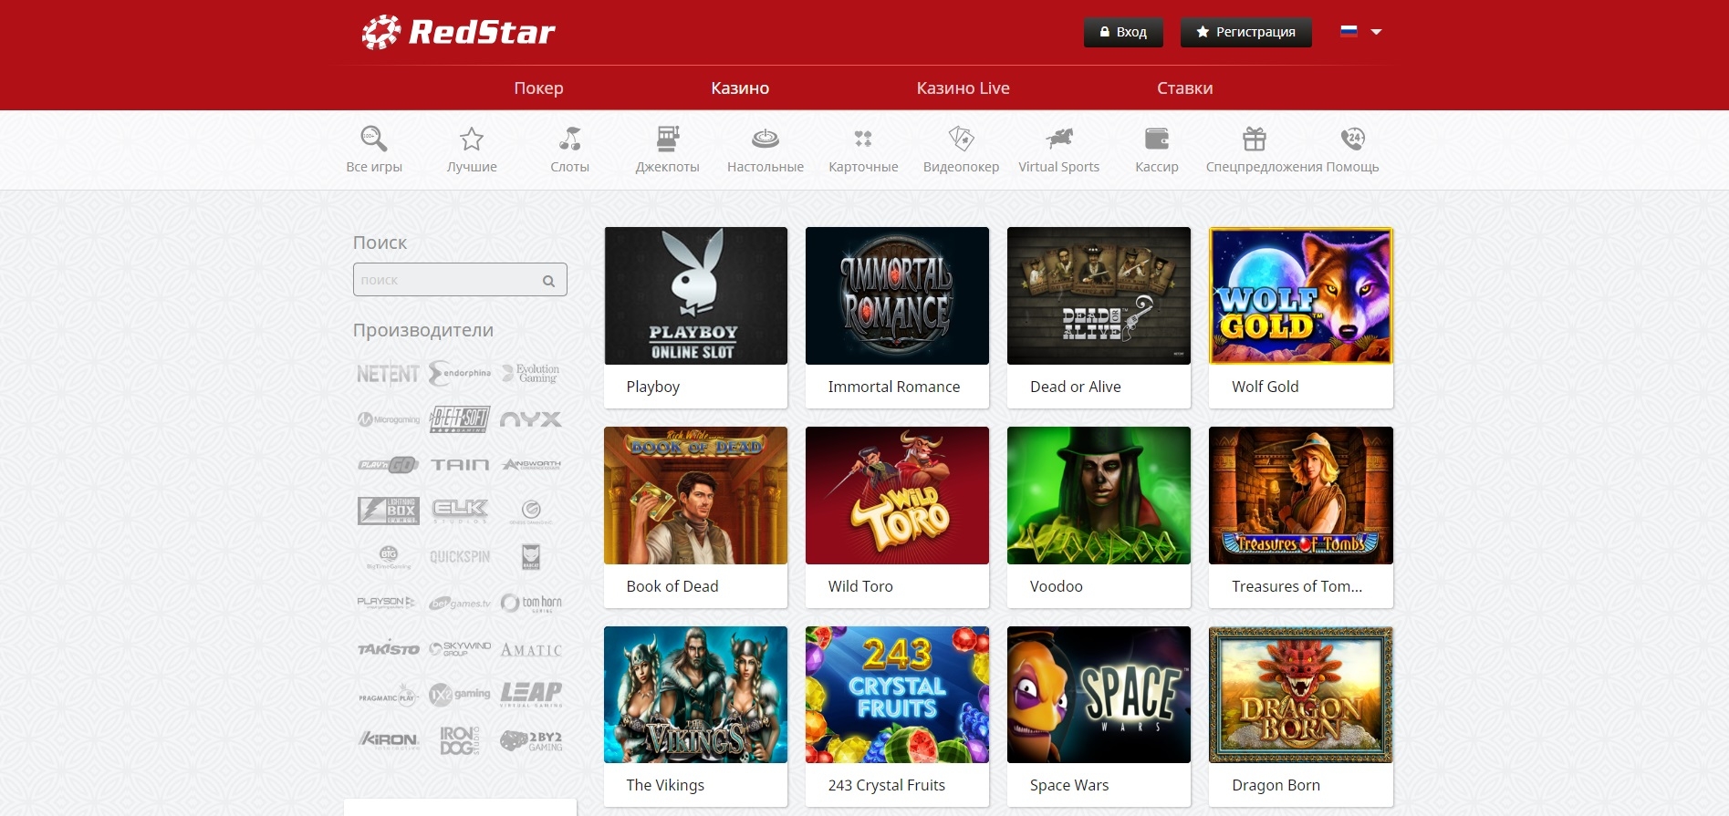Screen dimensions: 1729x816
Task: Open The Vikings game thumbnail
Action: click(x=695, y=695)
